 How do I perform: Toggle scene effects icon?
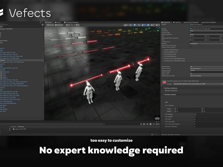[143, 25]
